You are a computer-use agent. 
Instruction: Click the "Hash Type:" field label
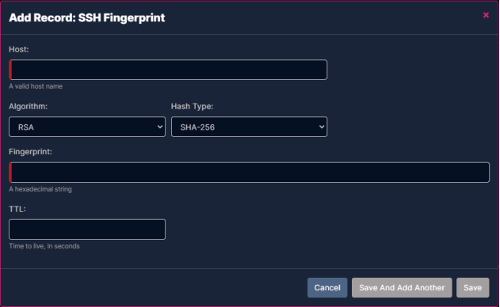point(192,106)
